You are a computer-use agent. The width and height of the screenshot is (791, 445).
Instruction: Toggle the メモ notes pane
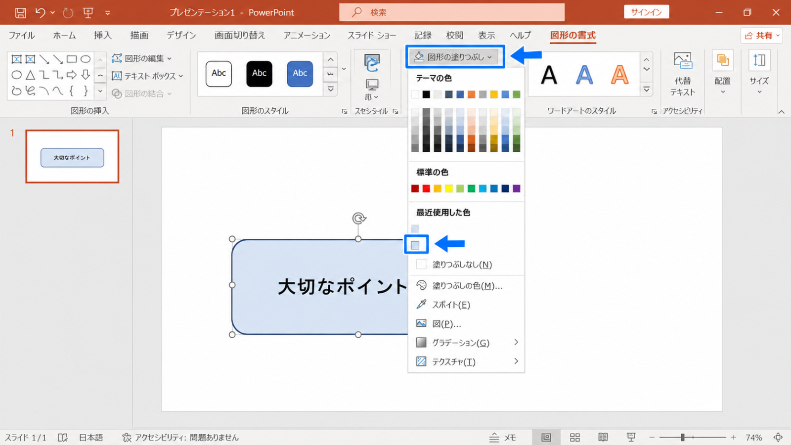[x=503, y=438]
